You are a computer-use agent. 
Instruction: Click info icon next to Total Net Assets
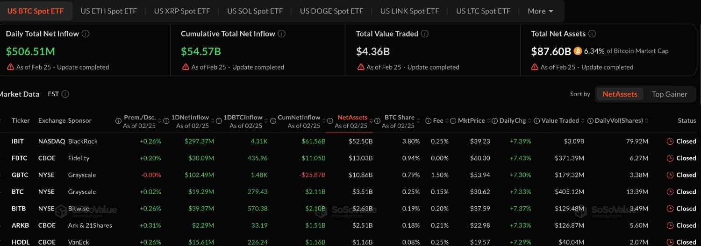pyautogui.click(x=592, y=34)
